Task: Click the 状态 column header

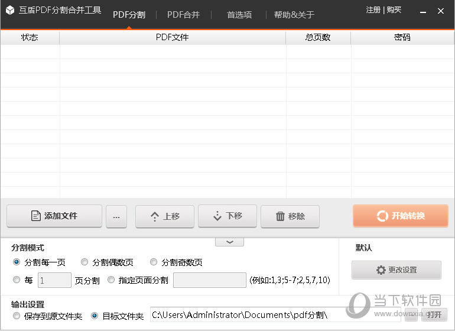Action: click(x=30, y=37)
